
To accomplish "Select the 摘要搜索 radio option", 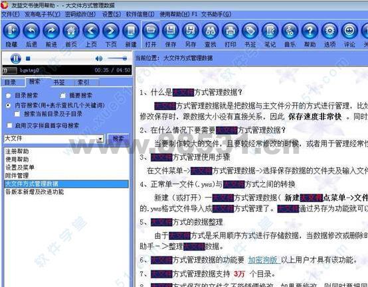I will pyautogui.click(x=62, y=95).
